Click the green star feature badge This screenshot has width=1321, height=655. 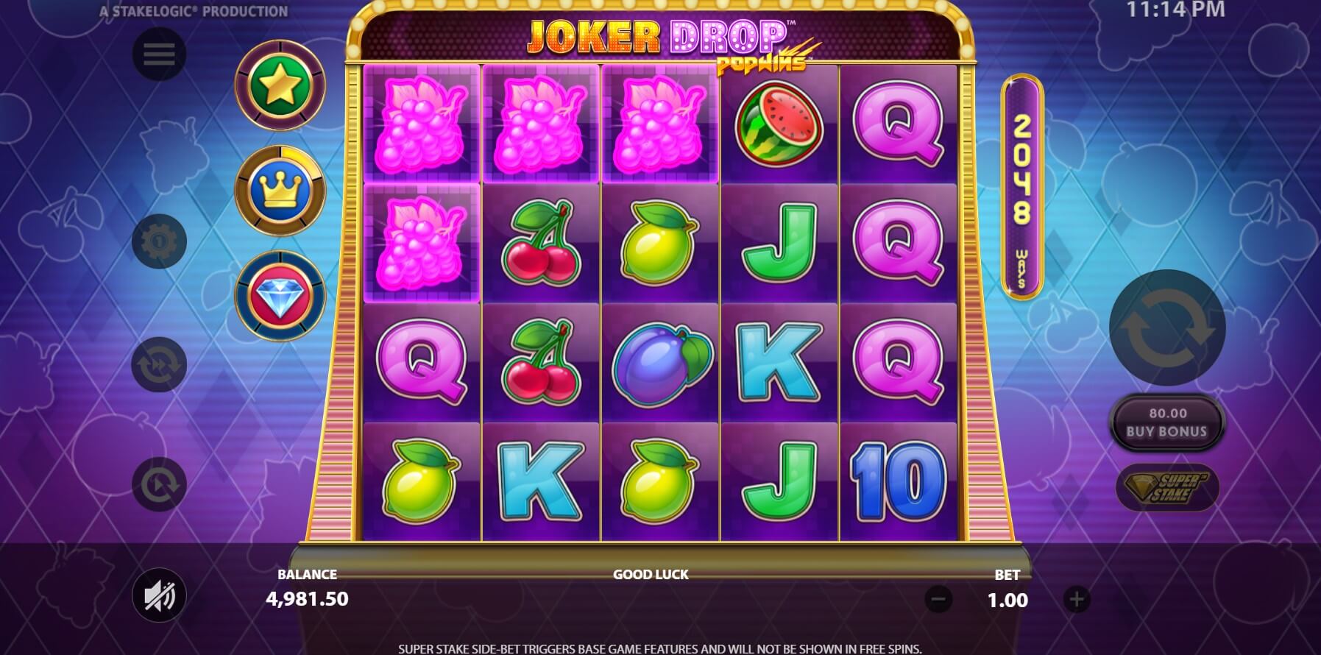coord(280,85)
